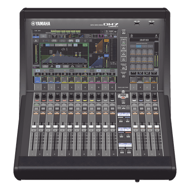The image size is (190, 190).
Task: Tap the ENCODER MODE key
Action: tap(123, 76)
